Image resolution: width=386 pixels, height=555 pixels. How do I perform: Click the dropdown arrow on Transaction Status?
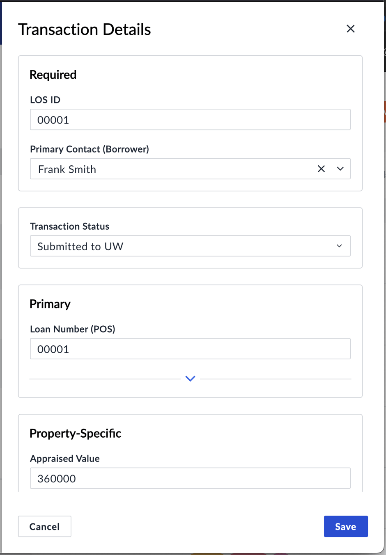[x=339, y=246]
